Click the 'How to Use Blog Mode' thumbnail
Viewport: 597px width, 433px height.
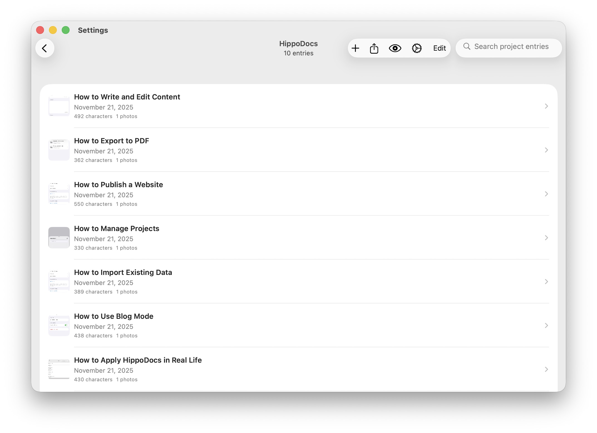[59, 325]
